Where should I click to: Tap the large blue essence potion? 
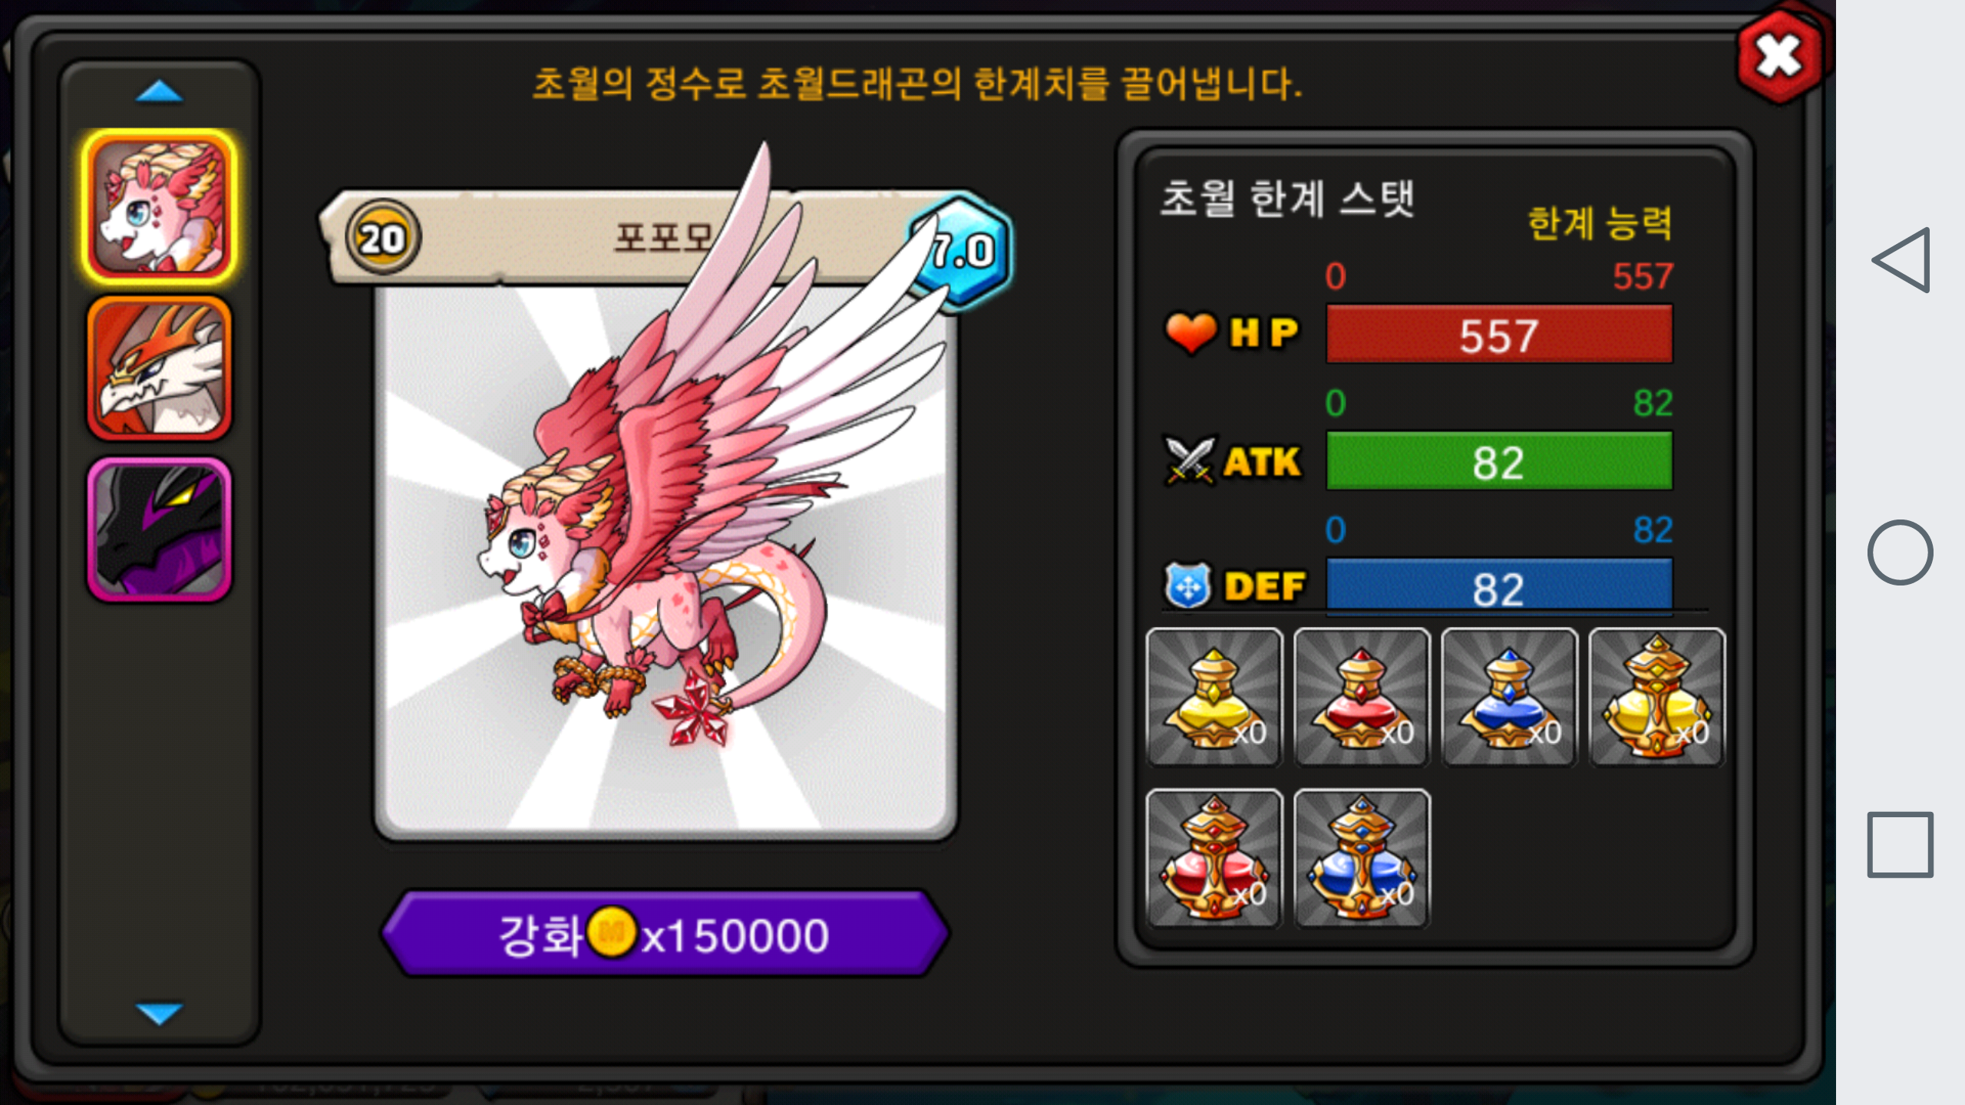[x=1362, y=858]
